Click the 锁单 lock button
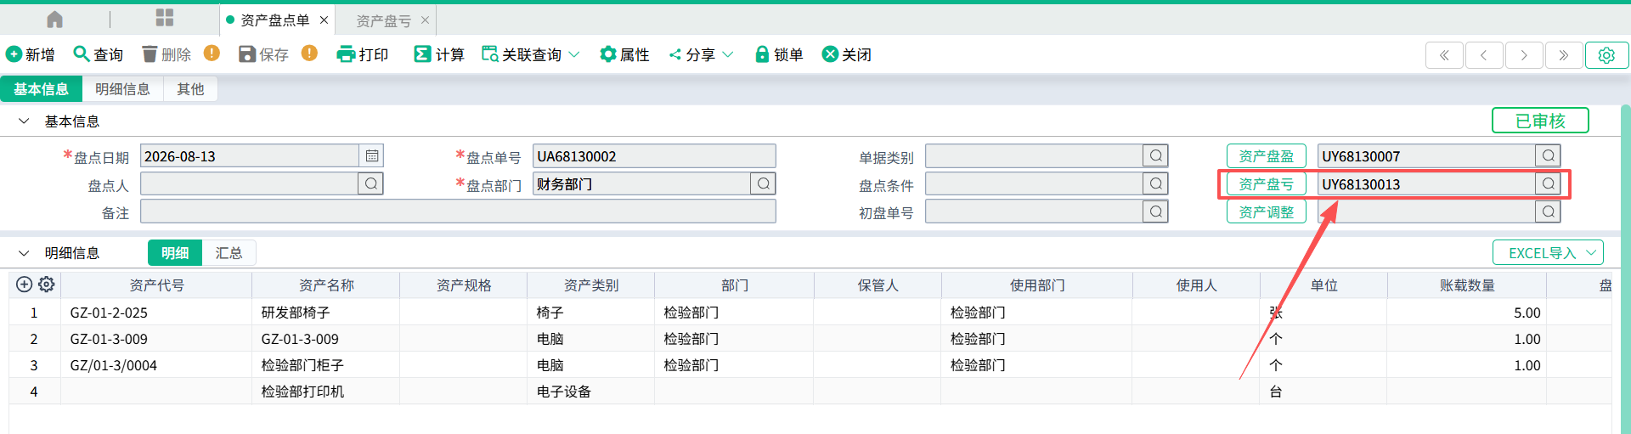Viewport: 1631px width, 434px height. click(x=779, y=54)
